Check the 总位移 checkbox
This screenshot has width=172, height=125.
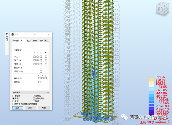pos(39,82)
